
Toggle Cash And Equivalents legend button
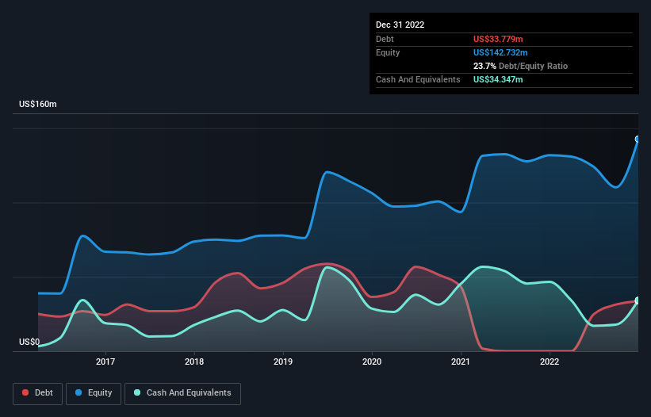pyautogui.click(x=182, y=393)
